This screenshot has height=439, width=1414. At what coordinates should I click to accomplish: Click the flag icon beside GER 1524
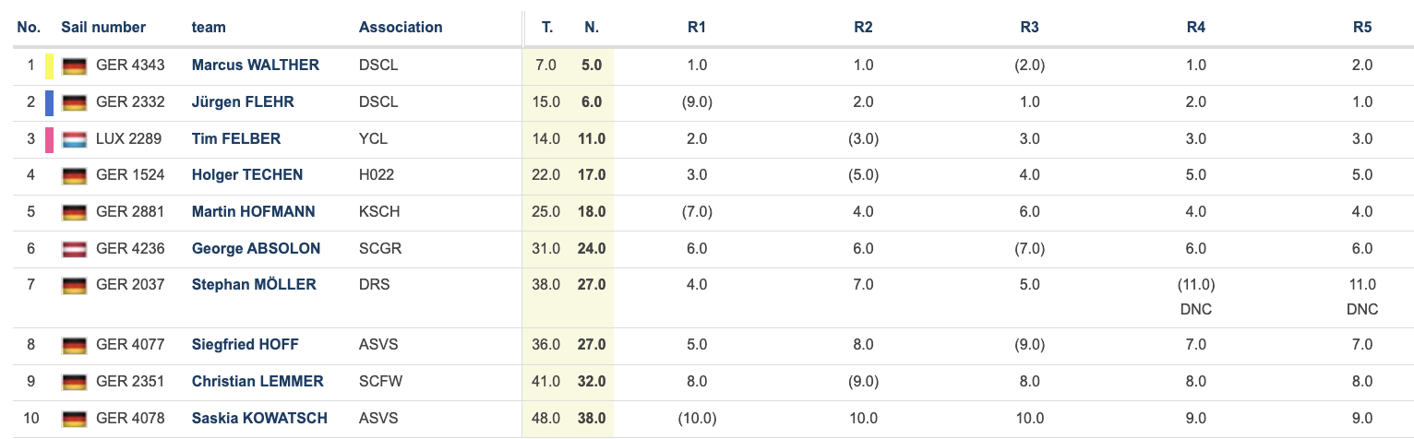(x=74, y=175)
